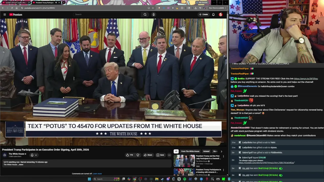Open more actions ellipsis under video
Screen dimensions: 324x182
169,155
